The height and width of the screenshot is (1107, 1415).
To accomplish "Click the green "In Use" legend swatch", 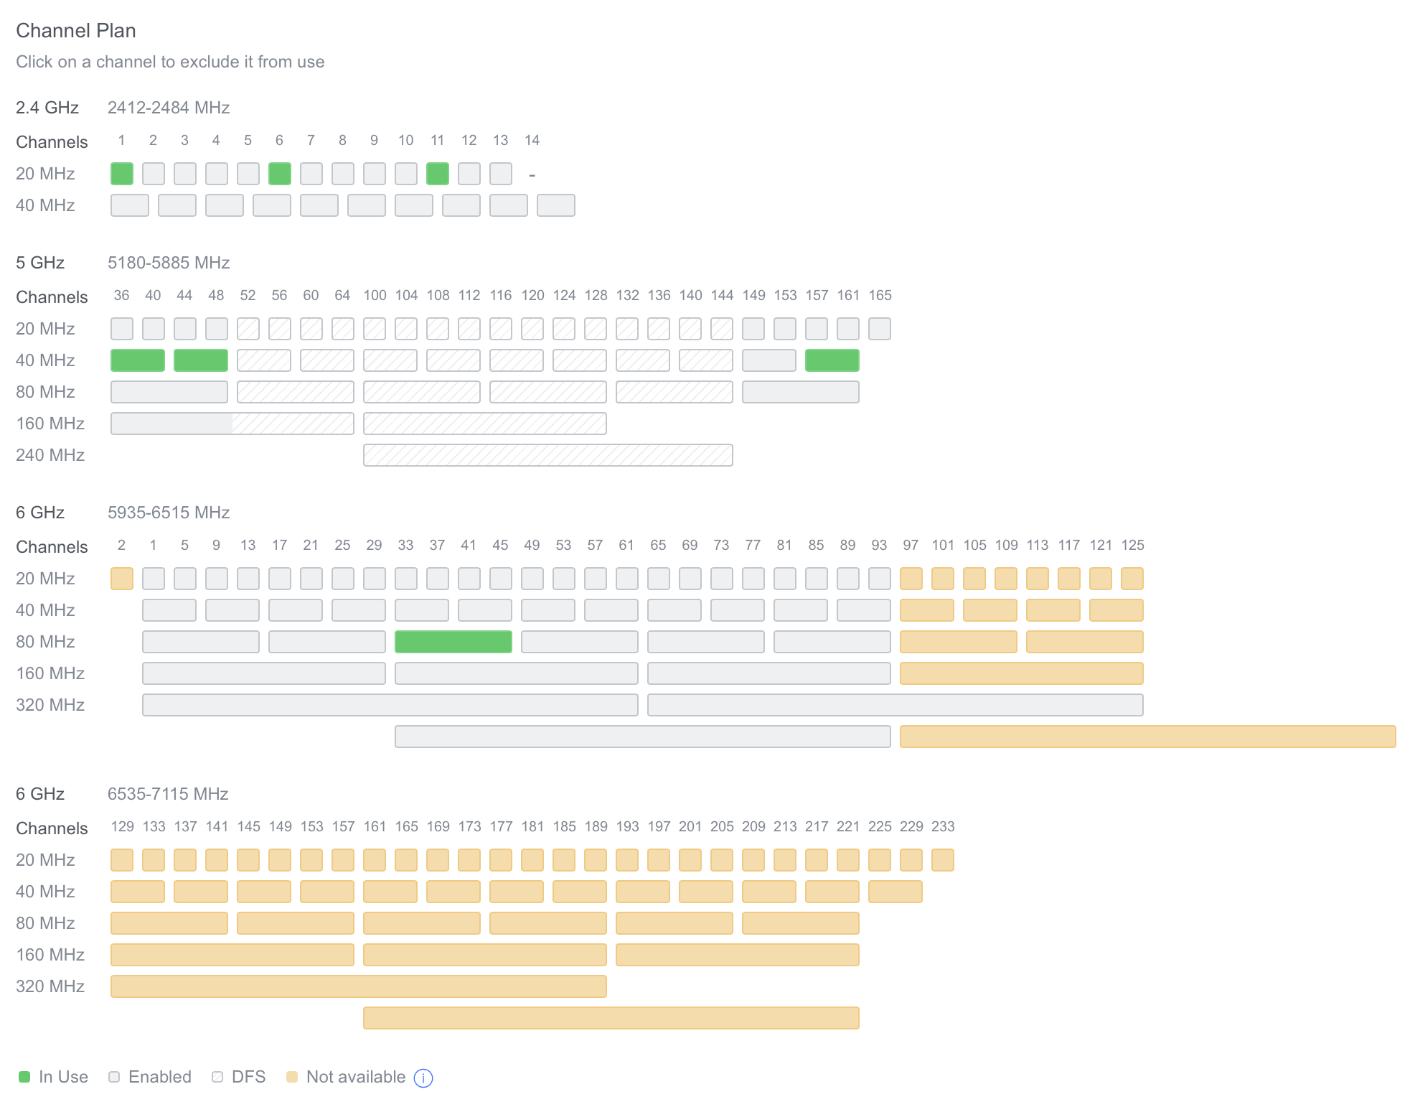I will 24,1076.
